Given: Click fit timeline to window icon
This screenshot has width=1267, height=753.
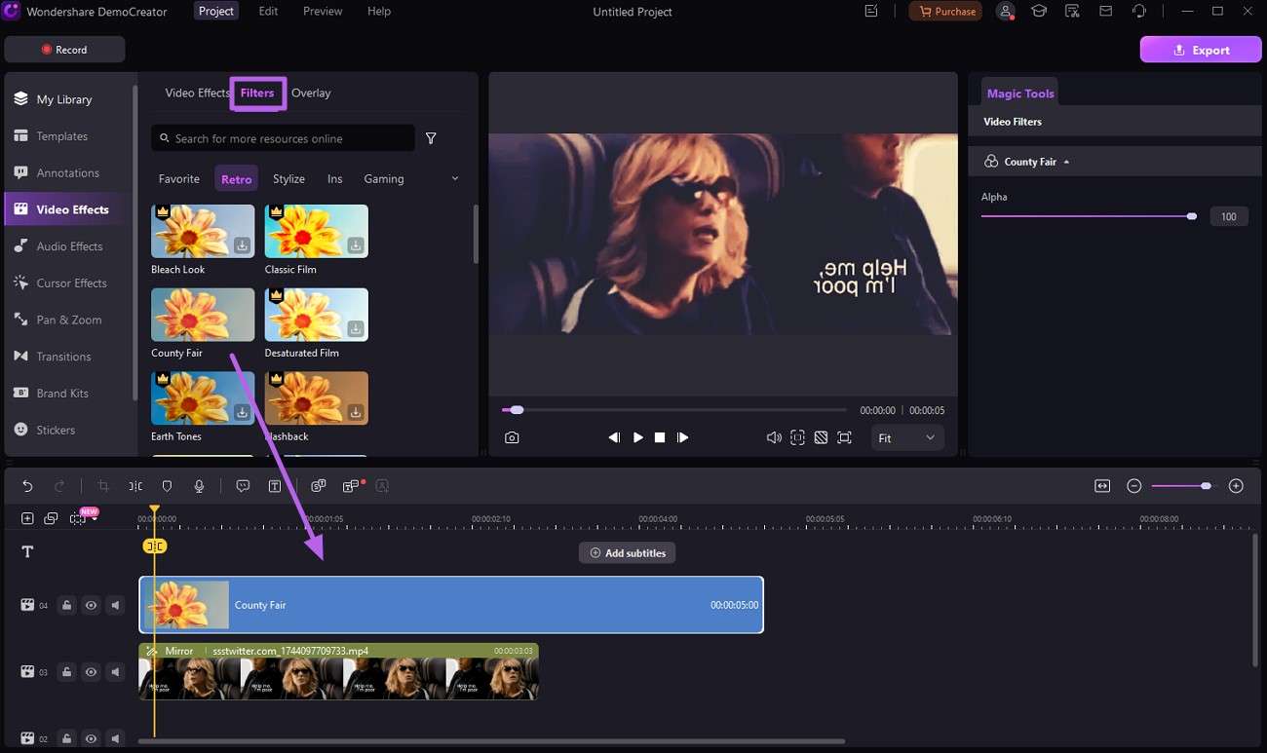Looking at the screenshot, I should click(1102, 486).
